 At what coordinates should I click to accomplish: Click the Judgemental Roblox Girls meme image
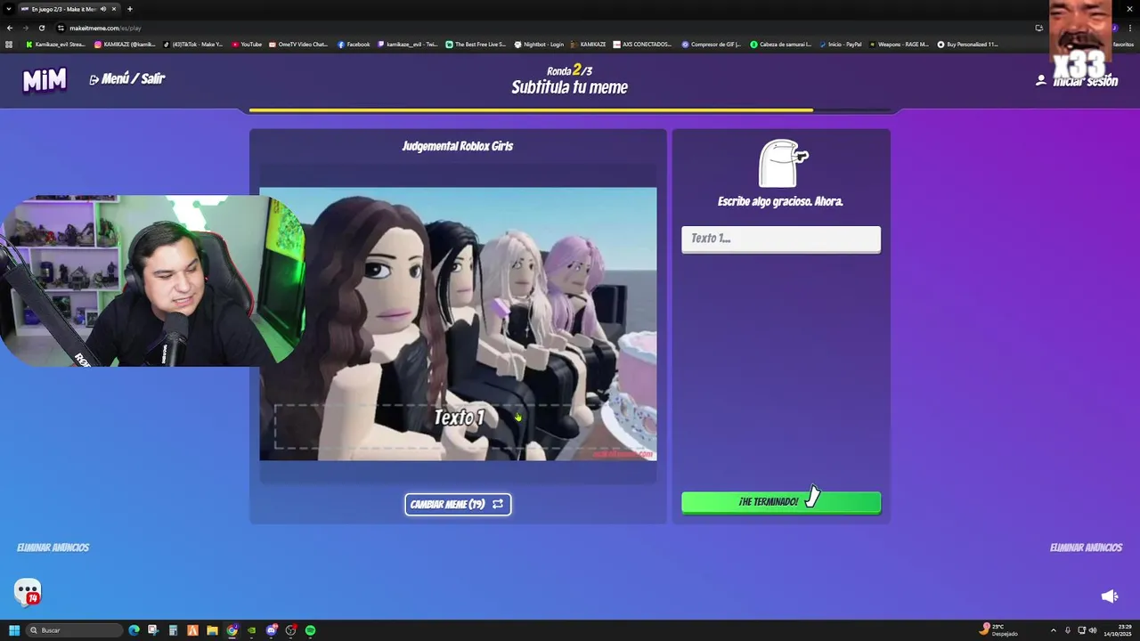tap(458, 323)
